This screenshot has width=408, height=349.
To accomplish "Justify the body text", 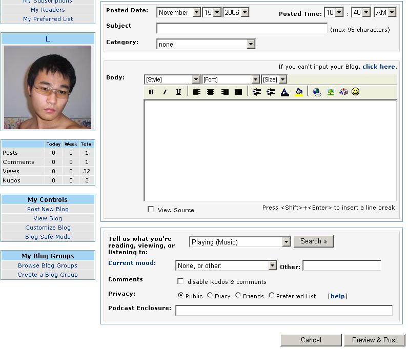I will tap(238, 92).
